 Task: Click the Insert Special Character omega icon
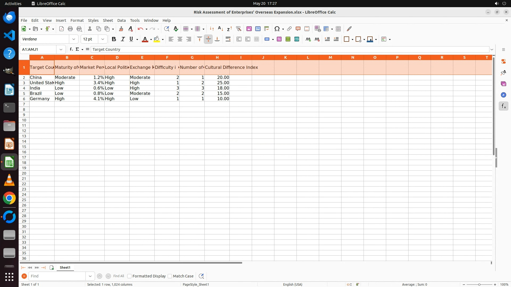pos(277,29)
